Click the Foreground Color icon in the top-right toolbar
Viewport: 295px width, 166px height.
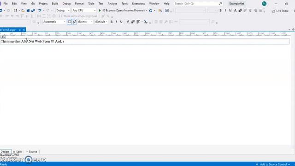pyautogui.click(x=235, y=11)
